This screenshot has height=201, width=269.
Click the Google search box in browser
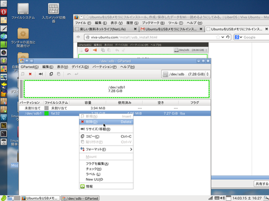256,37
